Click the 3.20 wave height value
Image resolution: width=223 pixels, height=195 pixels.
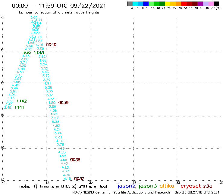47,80
